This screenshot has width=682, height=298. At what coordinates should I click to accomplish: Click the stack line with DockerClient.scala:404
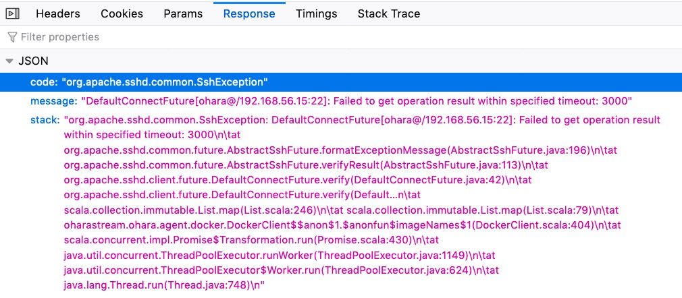tap(342, 225)
